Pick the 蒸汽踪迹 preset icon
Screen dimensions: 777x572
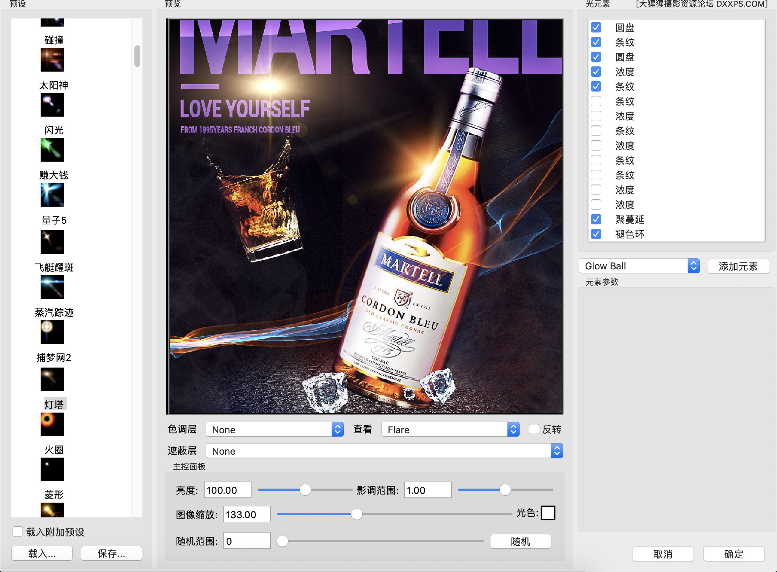coord(52,332)
